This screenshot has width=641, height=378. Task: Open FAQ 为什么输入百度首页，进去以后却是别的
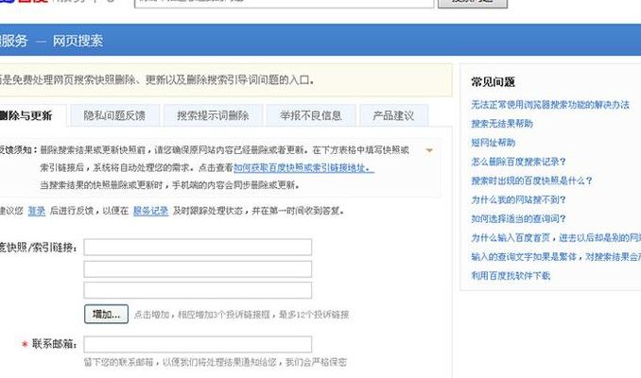(x=556, y=237)
